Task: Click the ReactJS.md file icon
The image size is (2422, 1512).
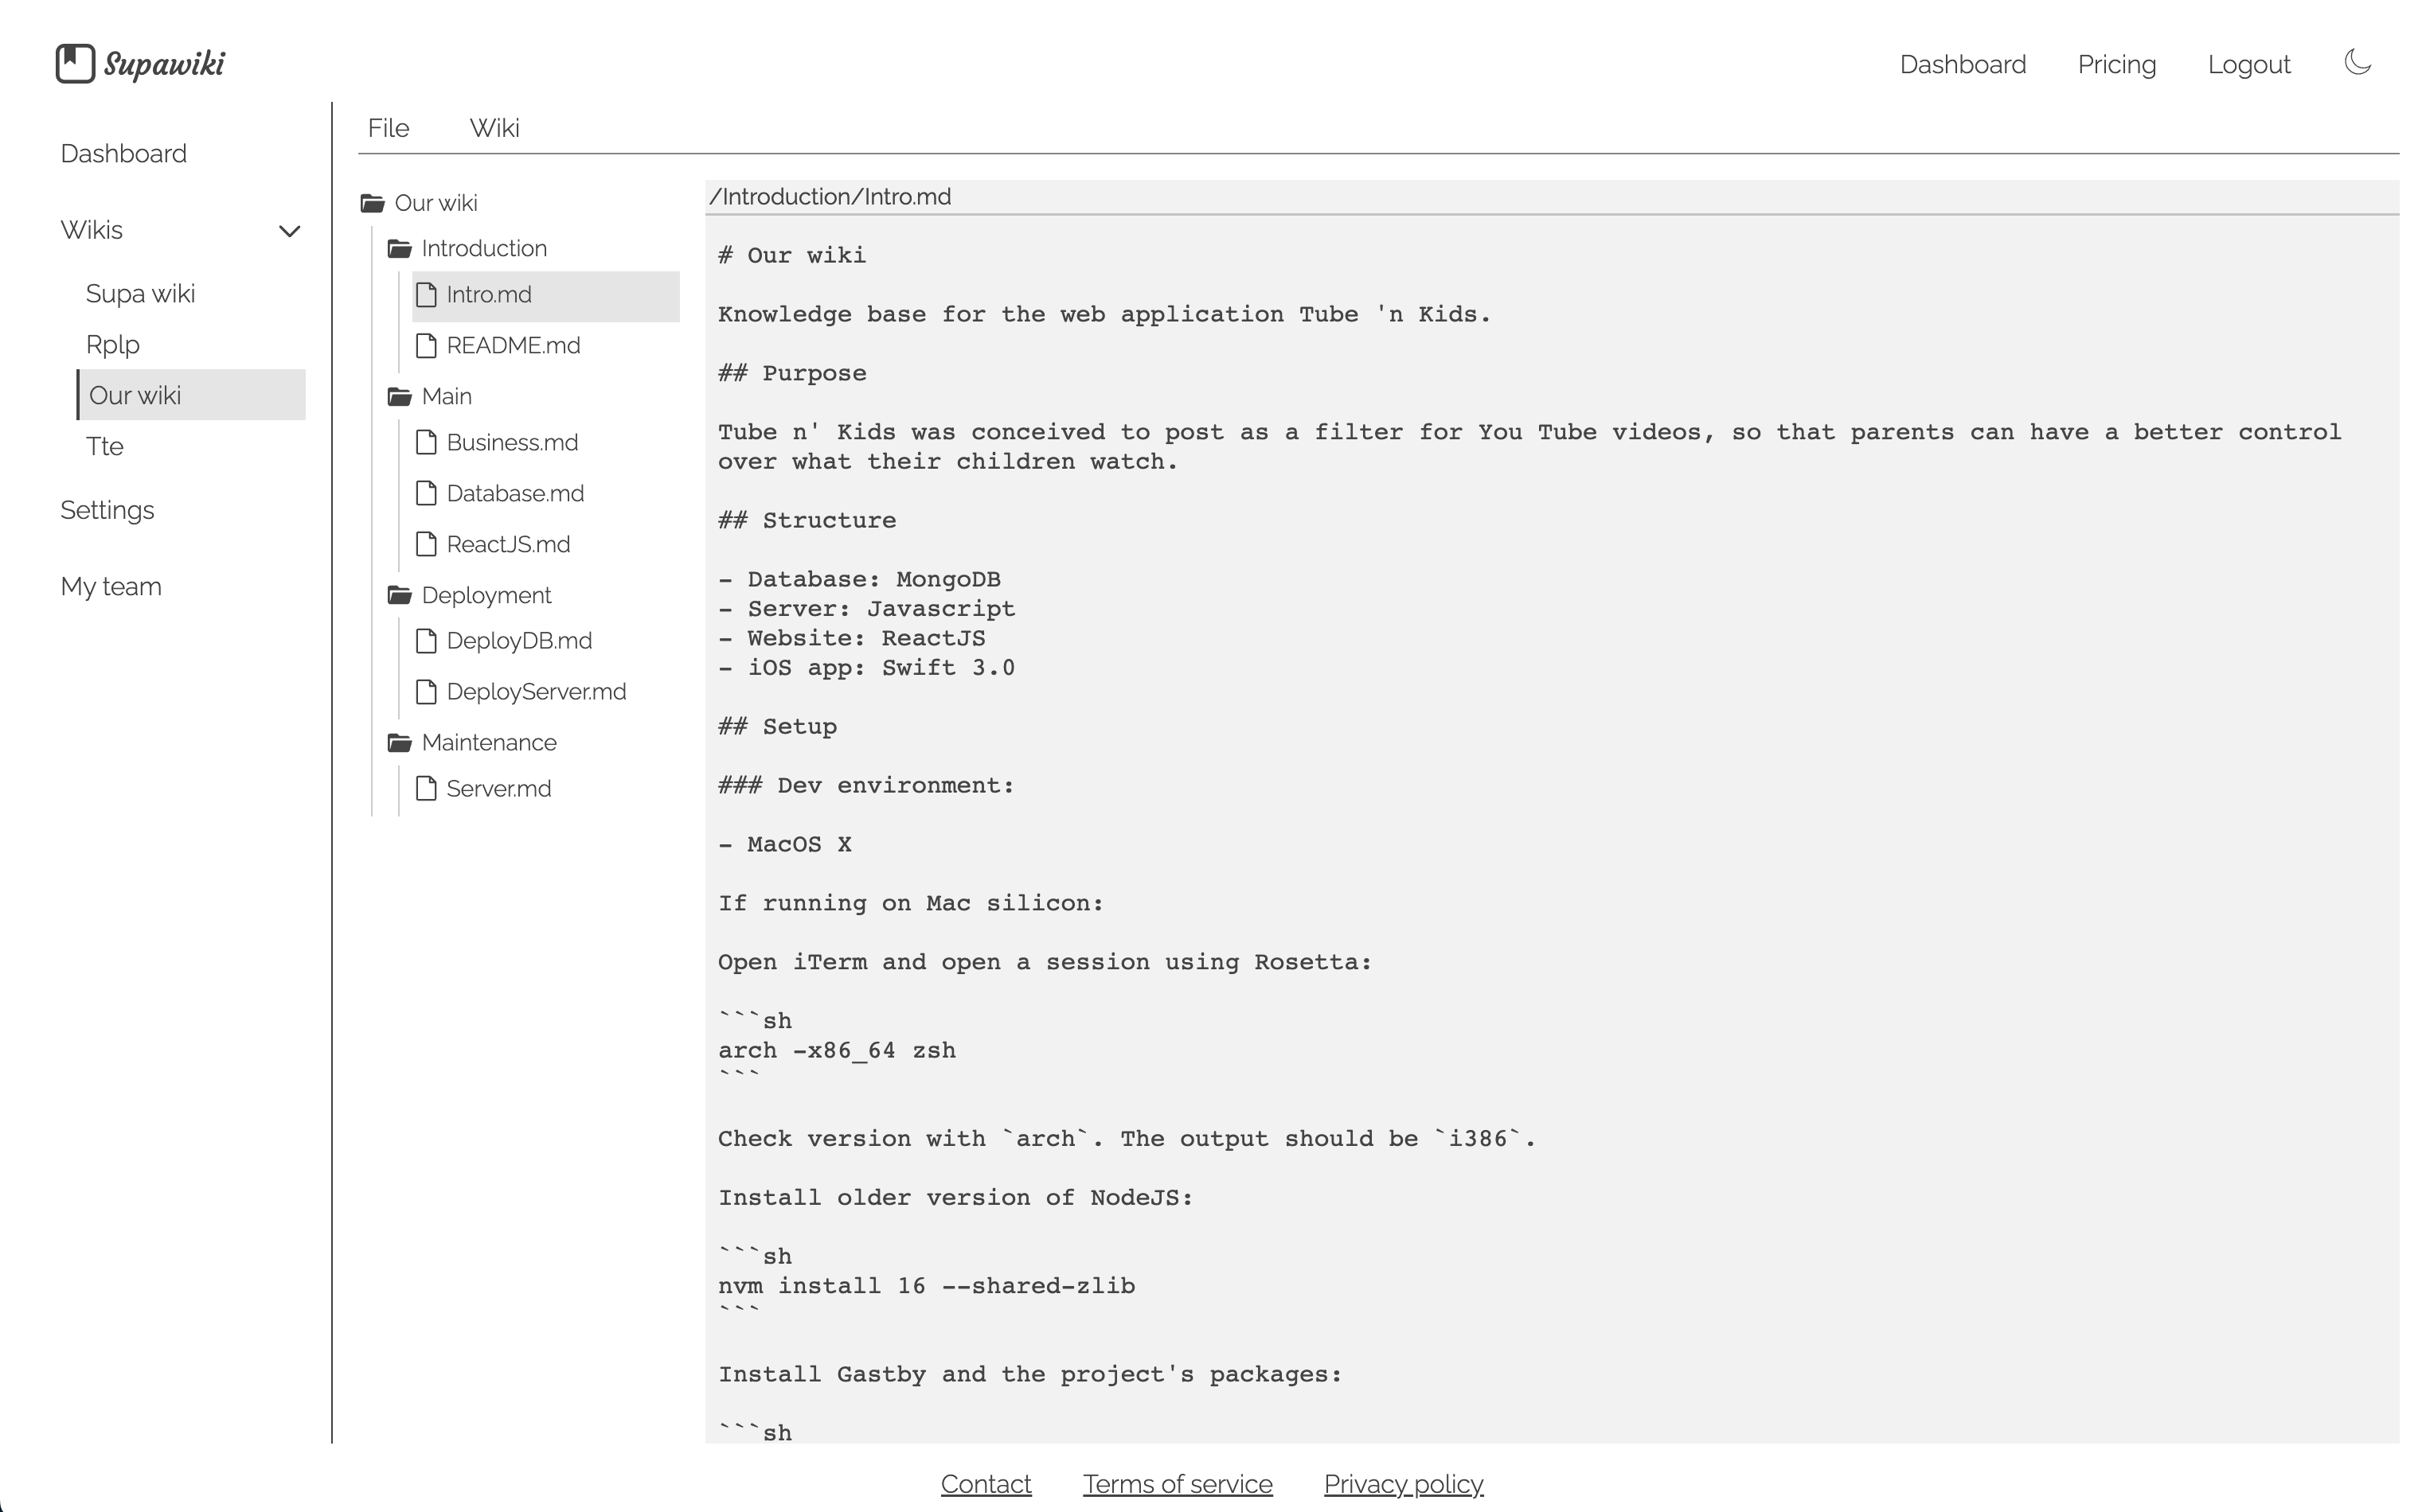Action: pos(426,545)
